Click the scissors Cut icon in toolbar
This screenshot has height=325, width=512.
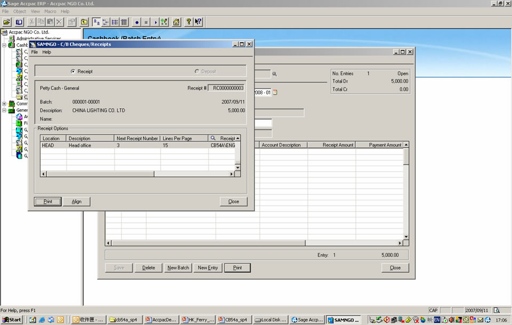point(31,22)
